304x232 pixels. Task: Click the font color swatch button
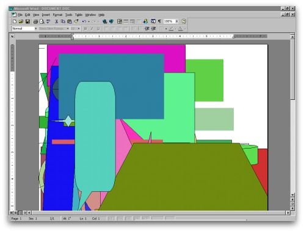(x=180, y=29)
